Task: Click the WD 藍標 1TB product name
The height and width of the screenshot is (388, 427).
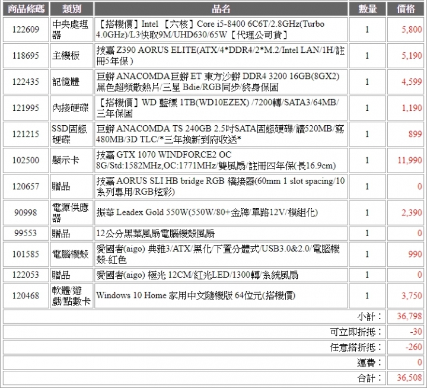Action: point(218,108)
